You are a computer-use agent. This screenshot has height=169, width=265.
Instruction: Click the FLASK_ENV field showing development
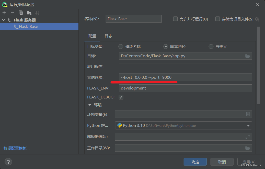[186, 88]
